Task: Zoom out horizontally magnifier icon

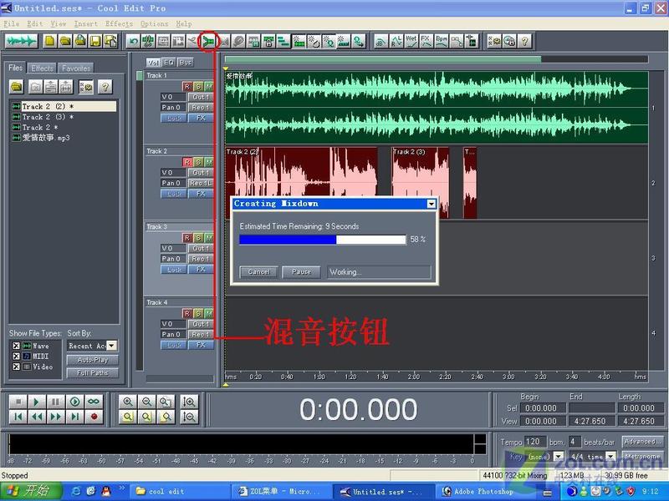Action: coord(146,402)
